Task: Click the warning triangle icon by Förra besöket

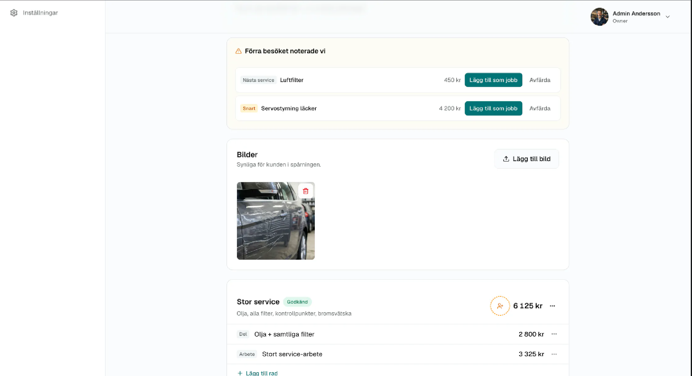Action: (x=238, y=51)
